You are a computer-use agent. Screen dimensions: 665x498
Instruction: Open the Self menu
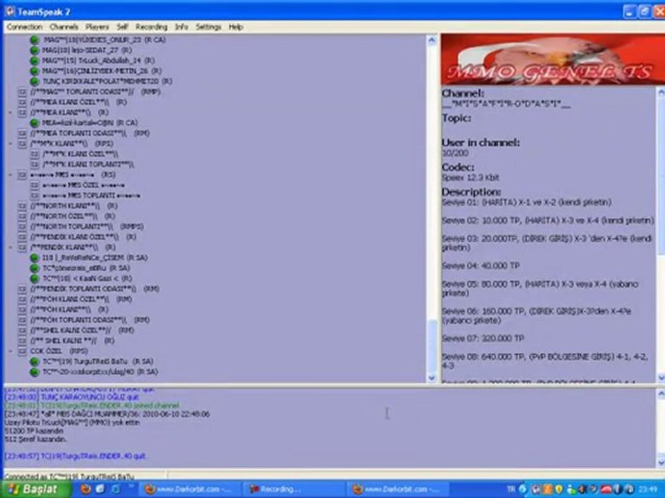[x=122, y=27]
